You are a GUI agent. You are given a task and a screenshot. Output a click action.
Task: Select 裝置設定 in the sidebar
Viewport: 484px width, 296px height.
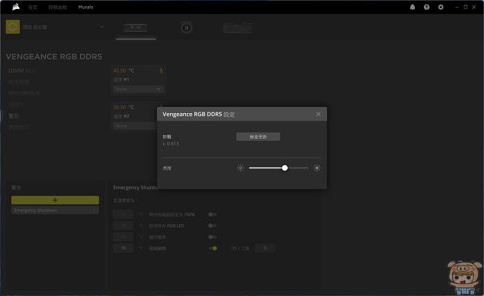[19, 127]
